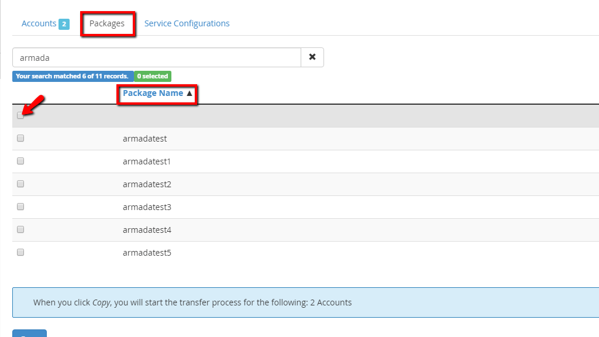
Task: Click the armadatest4 package name
Action: [x=147, y=230]
